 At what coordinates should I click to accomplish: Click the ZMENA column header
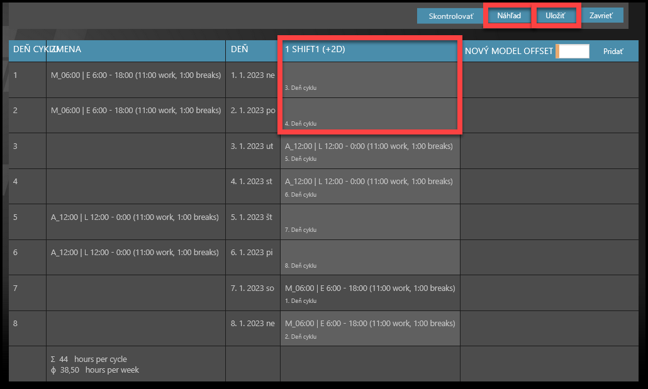coord(135,50)
